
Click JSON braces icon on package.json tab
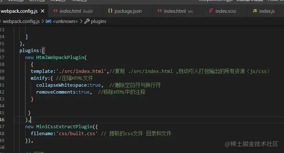click(110, 11)
